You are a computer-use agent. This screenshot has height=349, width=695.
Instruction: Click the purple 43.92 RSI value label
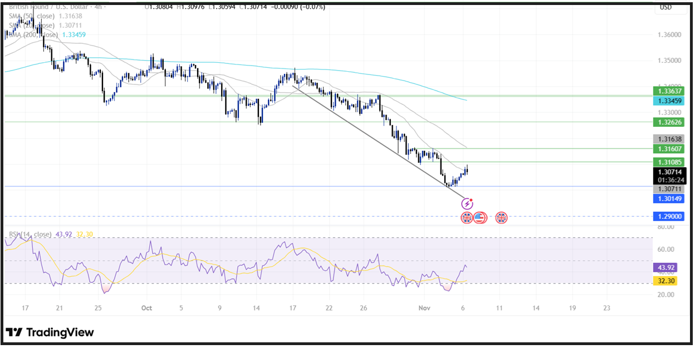[667, 268]
